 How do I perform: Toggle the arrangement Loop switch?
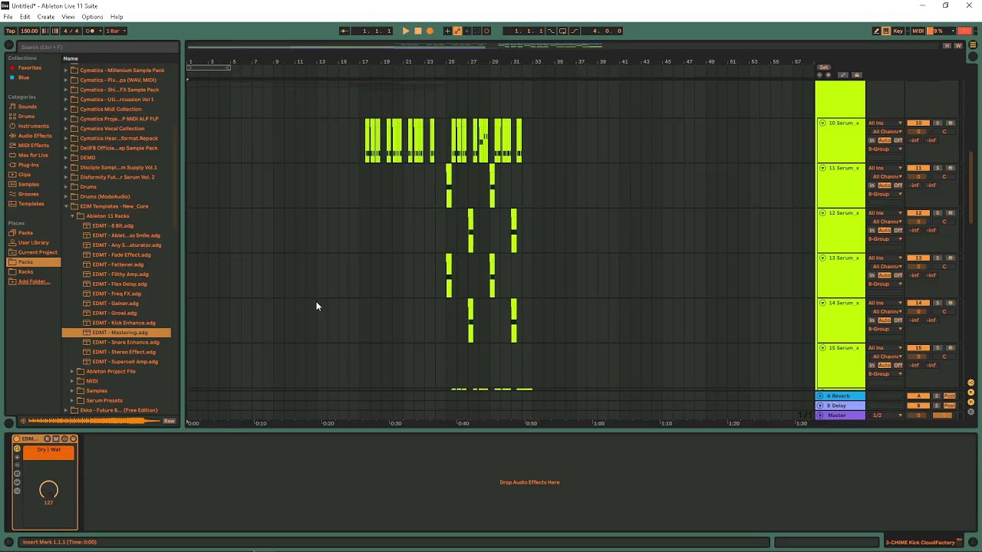(x=562, y=31)
